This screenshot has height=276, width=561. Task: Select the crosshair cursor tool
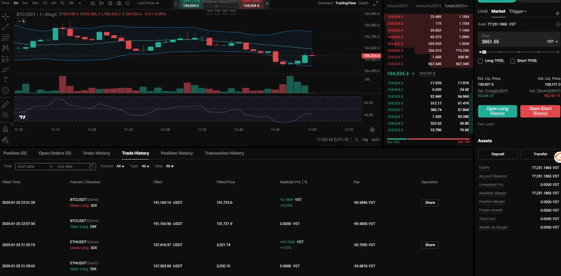pos(6,16)
